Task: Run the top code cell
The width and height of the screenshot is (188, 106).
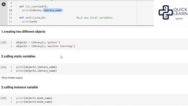Action: (x=4, y=4)
